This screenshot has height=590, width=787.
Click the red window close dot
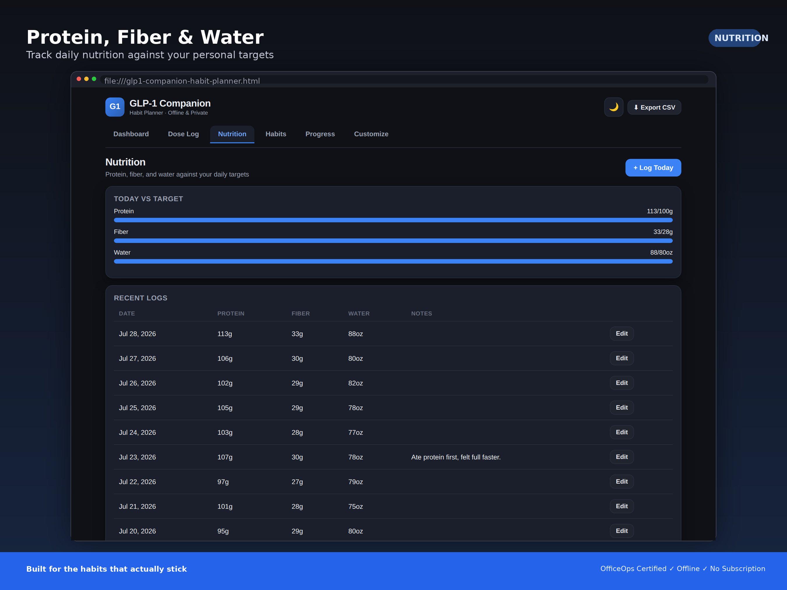click(x=79, y=79)
